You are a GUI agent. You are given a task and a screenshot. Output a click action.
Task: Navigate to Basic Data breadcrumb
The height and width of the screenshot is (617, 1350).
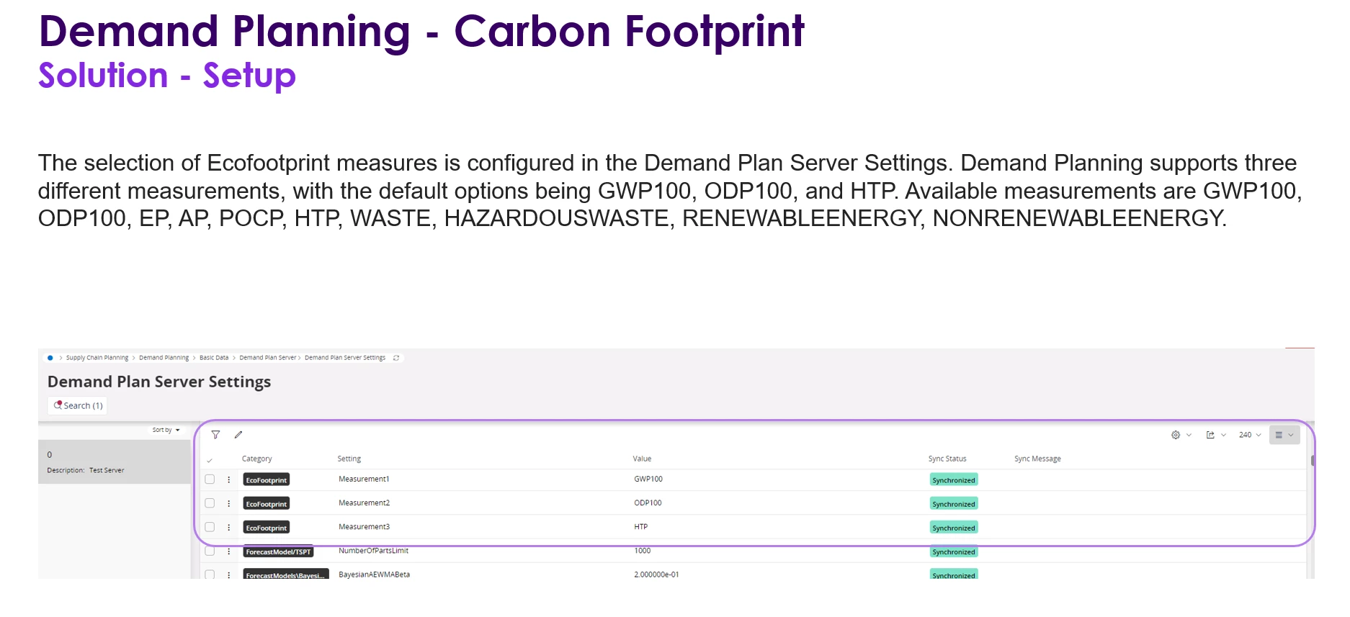pos(213,358)
